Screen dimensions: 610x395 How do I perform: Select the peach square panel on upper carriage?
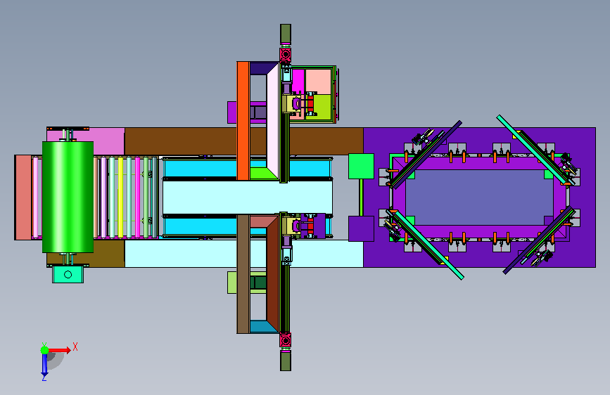click(x=318, y=82)
